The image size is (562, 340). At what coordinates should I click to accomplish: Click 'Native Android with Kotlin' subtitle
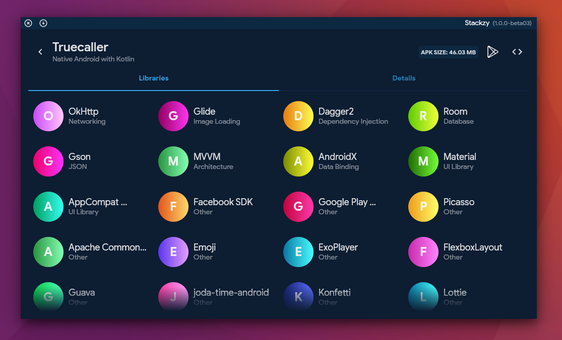pyautogui.click(x=94, y=59)
